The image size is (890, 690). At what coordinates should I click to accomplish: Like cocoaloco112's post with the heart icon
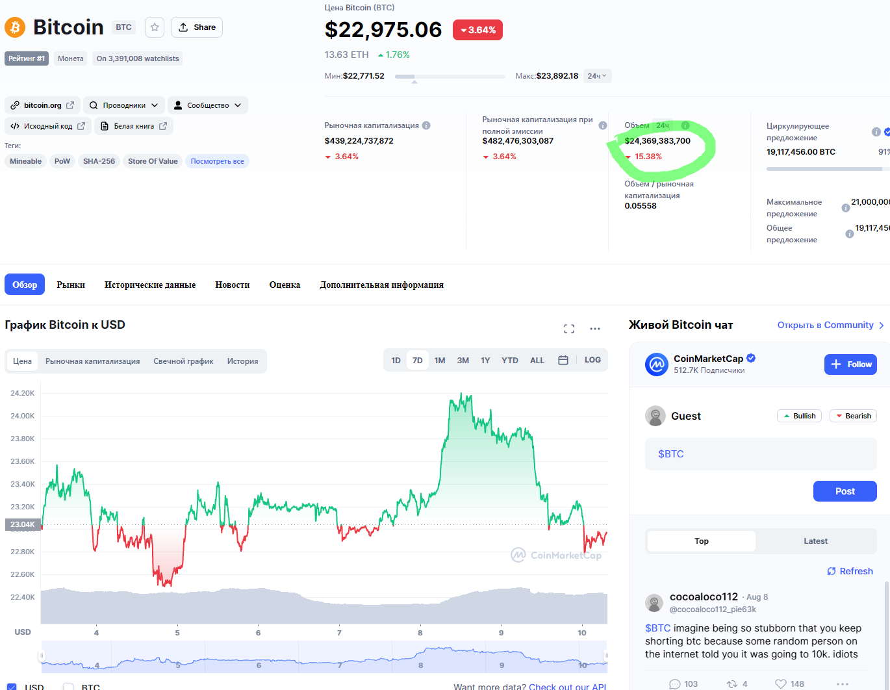tap(781, 684)
